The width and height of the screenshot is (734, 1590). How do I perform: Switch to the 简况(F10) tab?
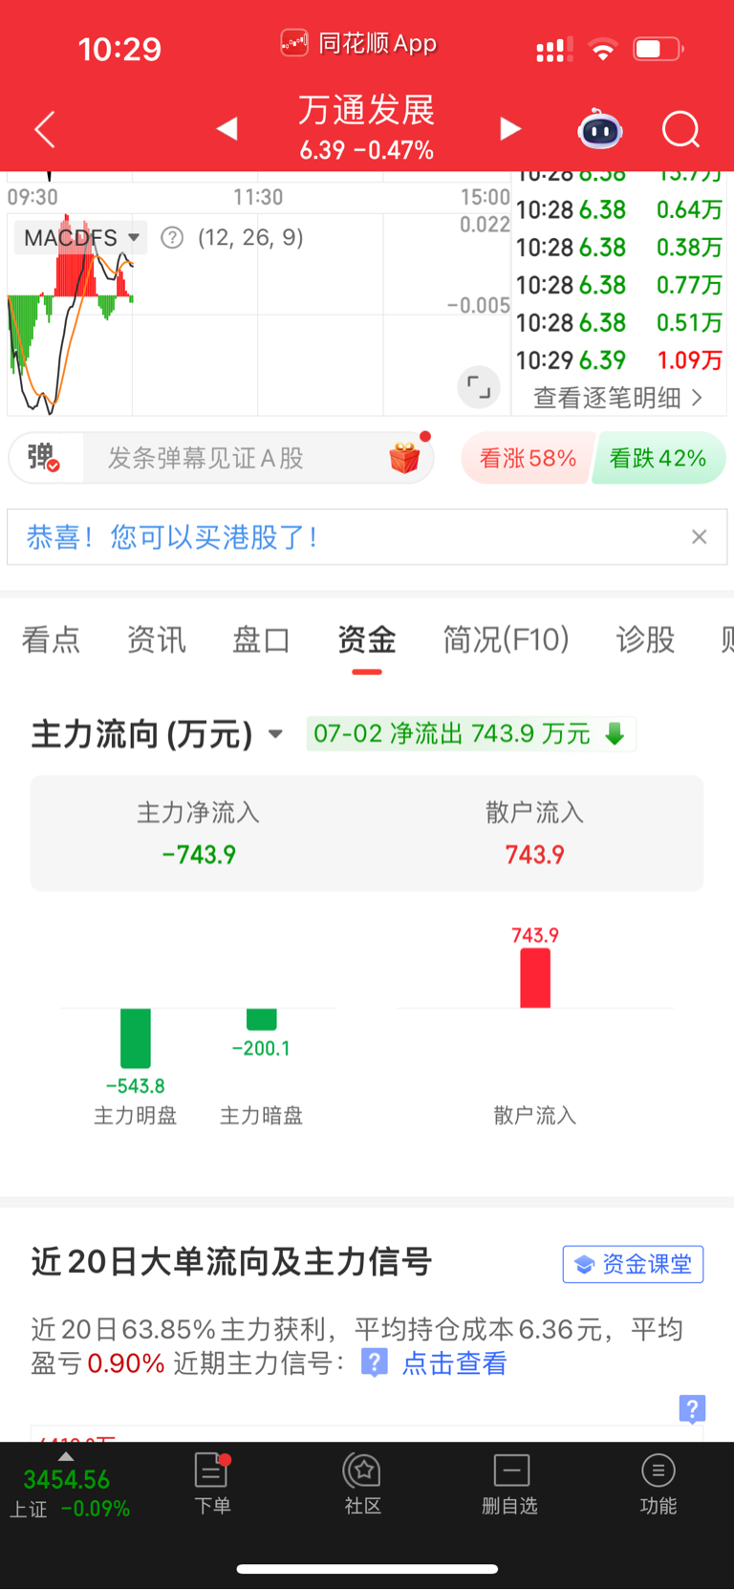point(506,640)
